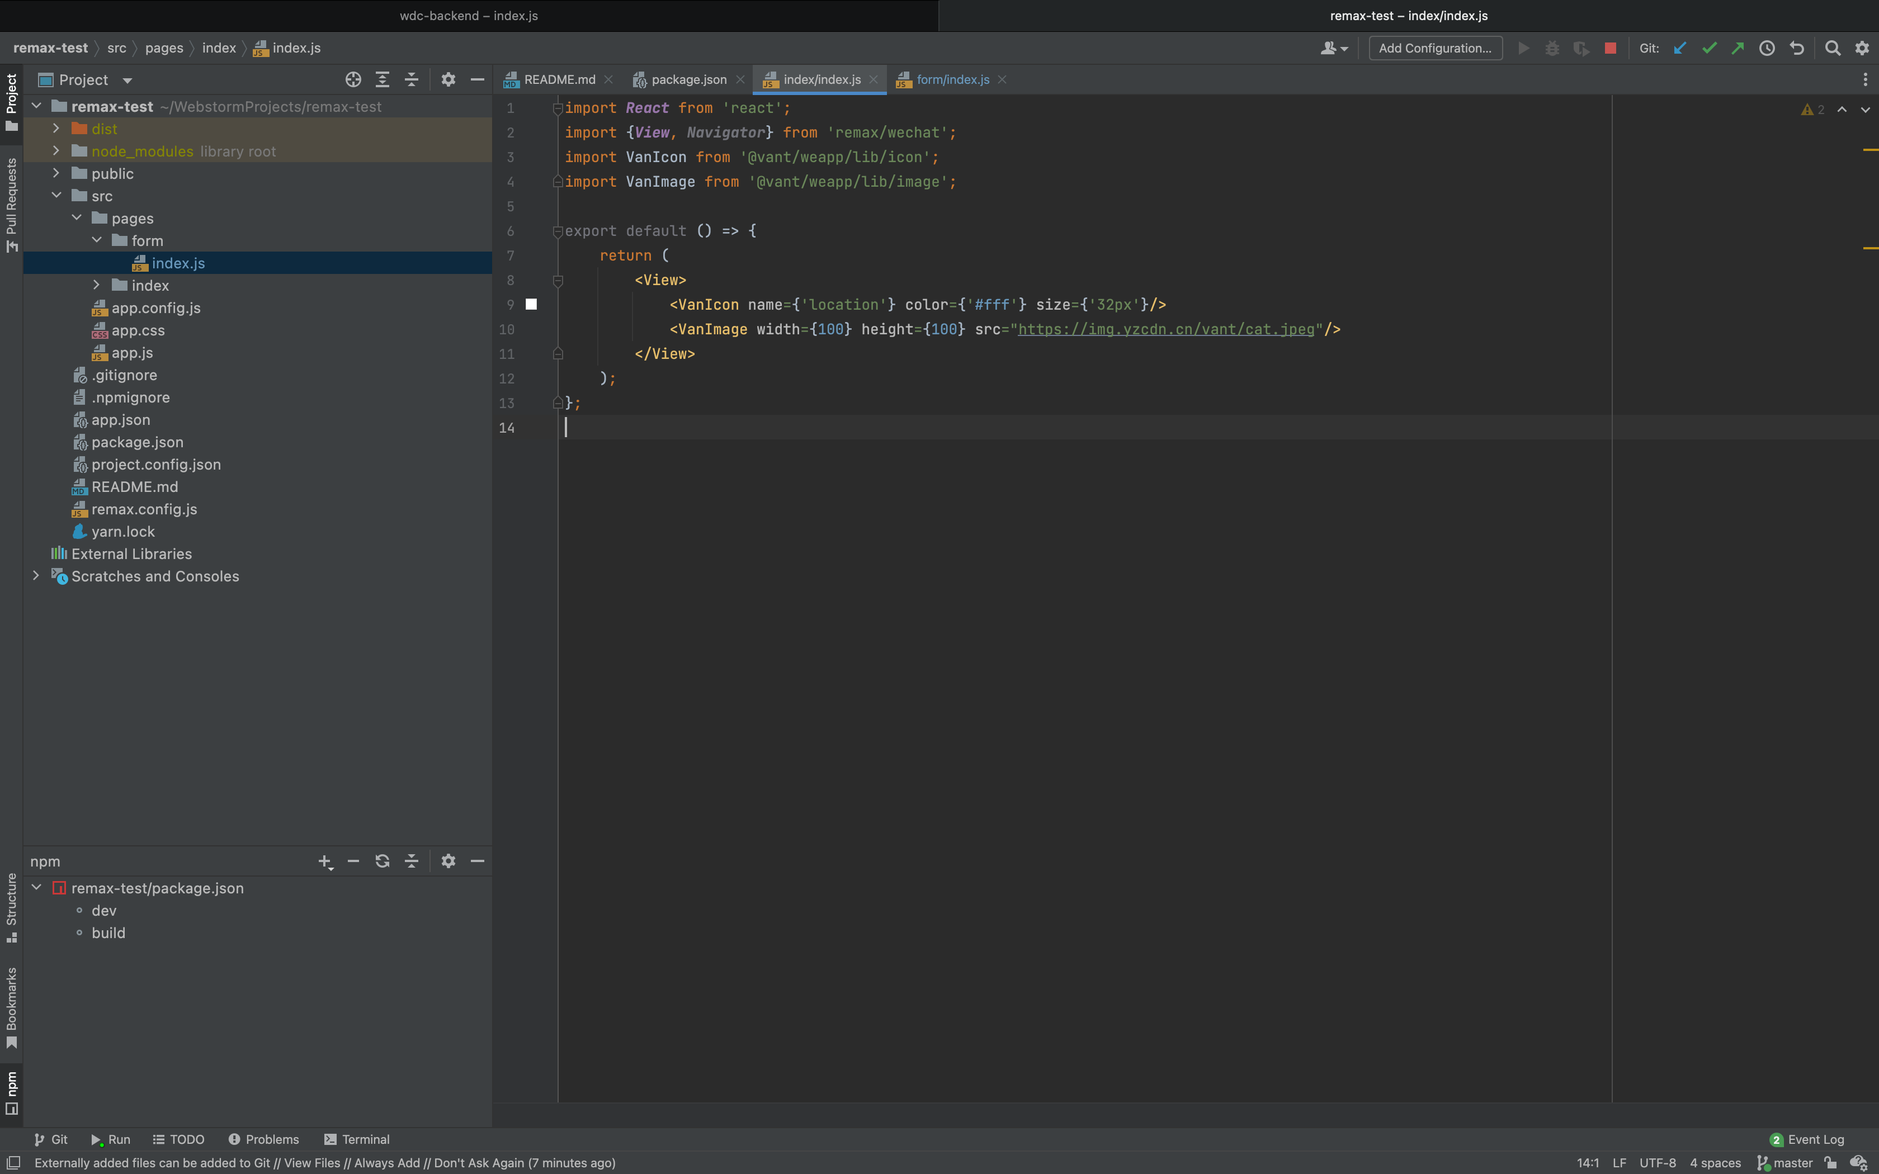This screenshot has height=1174, width=1879.
Task: Run the current configuration with the play icon
Action: 1523,48
